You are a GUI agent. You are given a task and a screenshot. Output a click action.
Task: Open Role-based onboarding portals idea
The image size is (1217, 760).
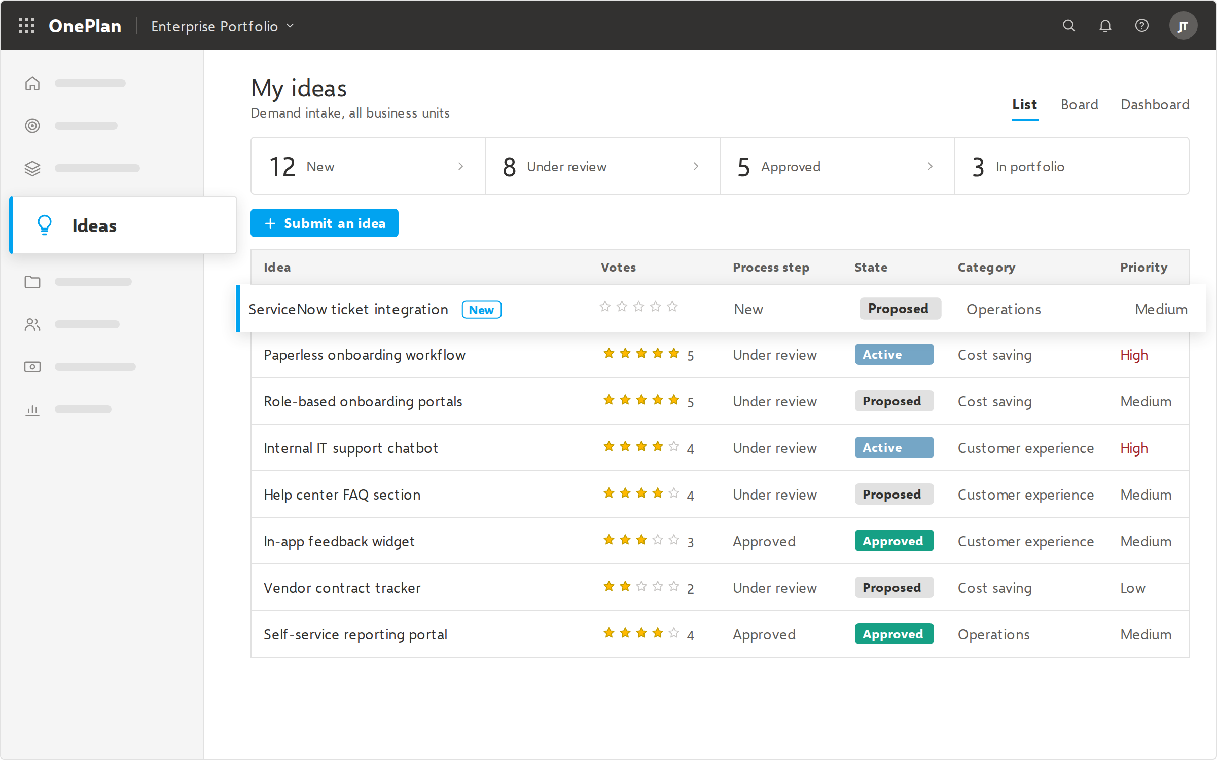[363, 401]
